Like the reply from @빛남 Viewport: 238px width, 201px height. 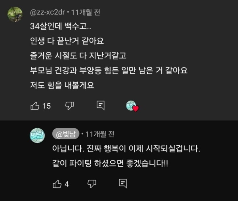point(57,184)
